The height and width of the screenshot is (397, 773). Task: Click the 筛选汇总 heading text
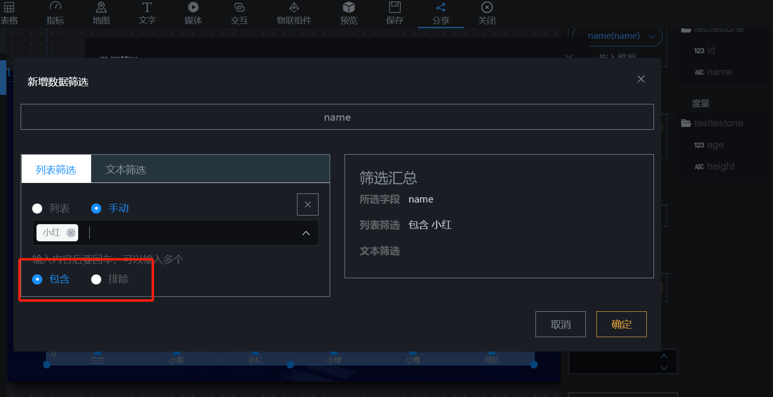(x=388, y=178)
